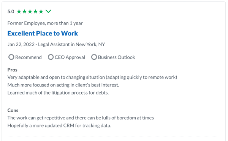Click the CEO Approval label text

click(70, 57)
